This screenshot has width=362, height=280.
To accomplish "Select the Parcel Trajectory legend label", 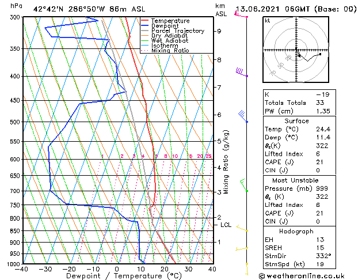I will 178,31.
